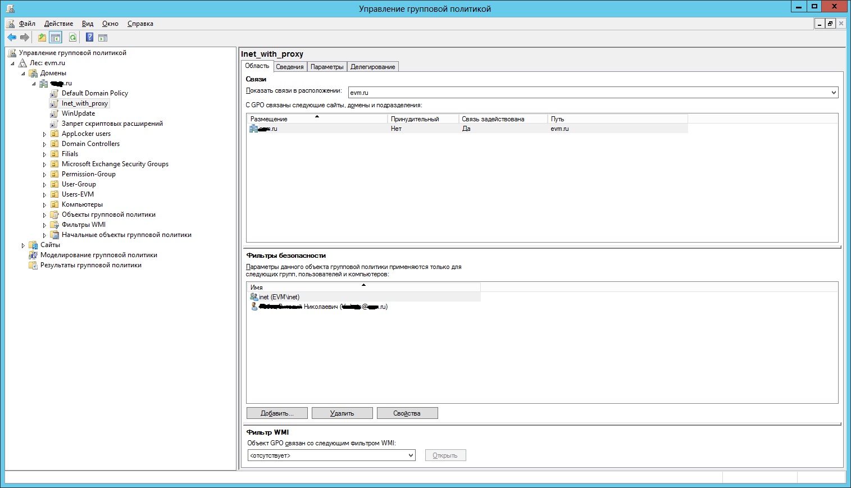This screenshot has height=488, width=851.
Task: Click the Фильтры WMI folder icon
Action: [x=54, y=225]
